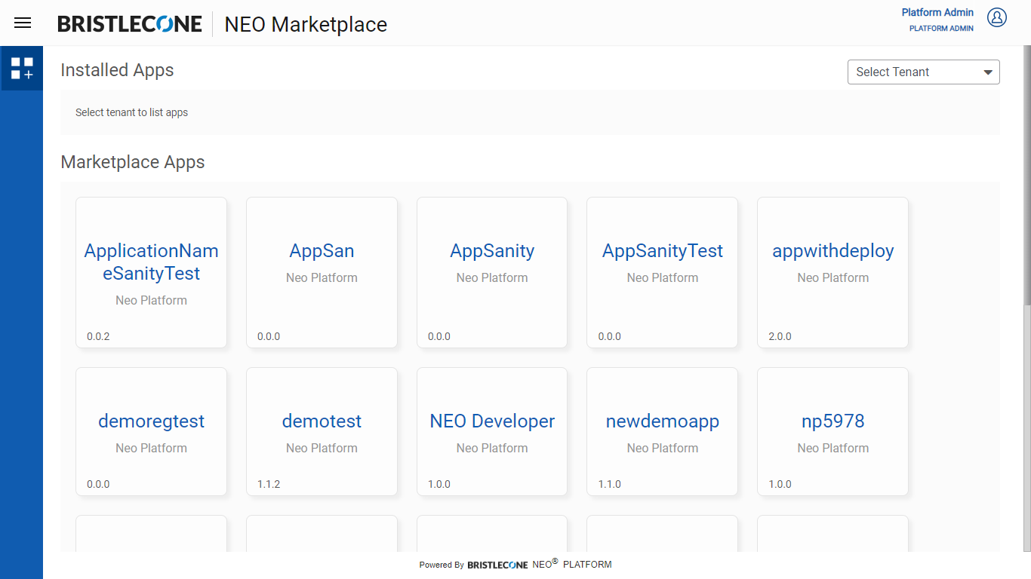Click version 1.1.0 on newdemoapp card

[x=610, y=484]
